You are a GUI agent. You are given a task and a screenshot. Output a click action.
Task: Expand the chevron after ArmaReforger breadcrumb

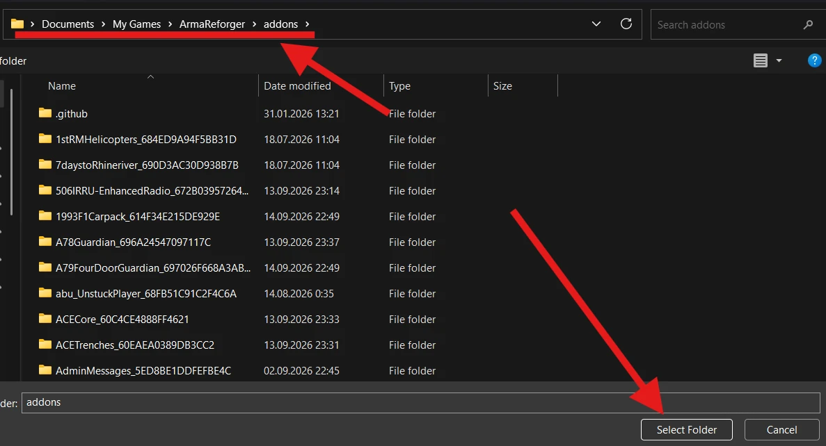point(255,24)
